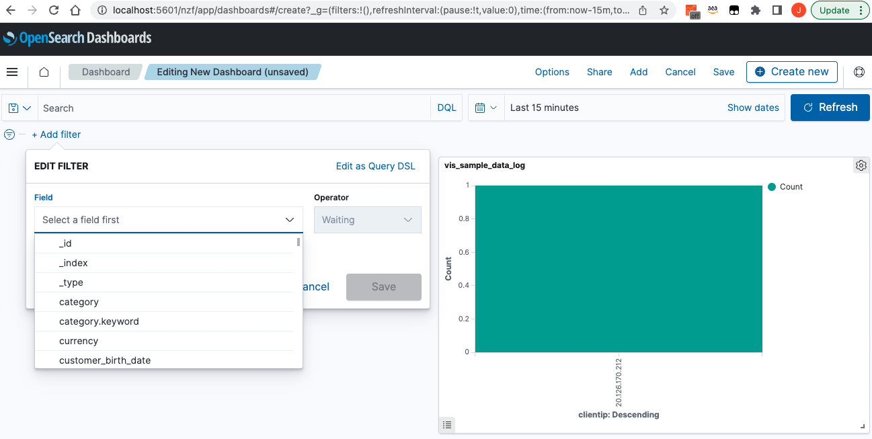This screenshot has width=872, height=439.
Task: Open the Select a field first dropdown
Action: tap(168, 220)
